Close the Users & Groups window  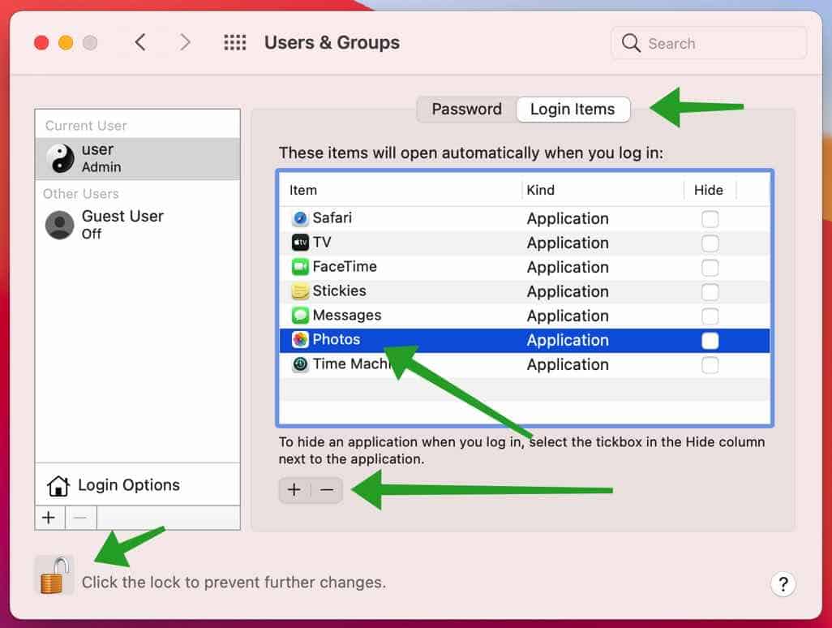(x=41, y=42)
